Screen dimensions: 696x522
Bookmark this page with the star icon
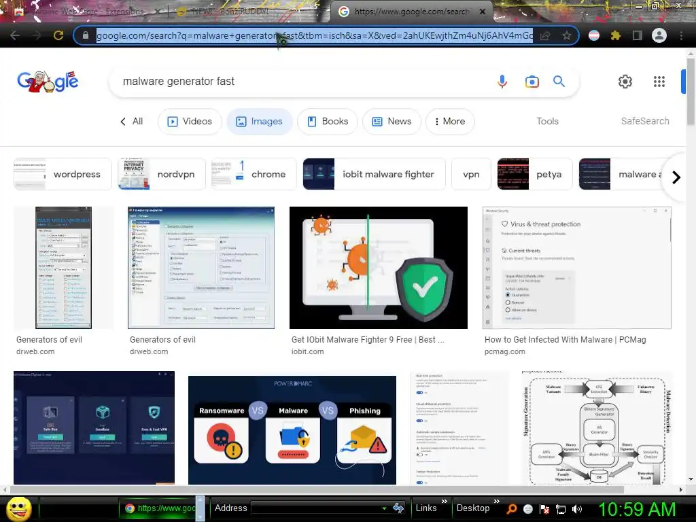pos(566,35)
